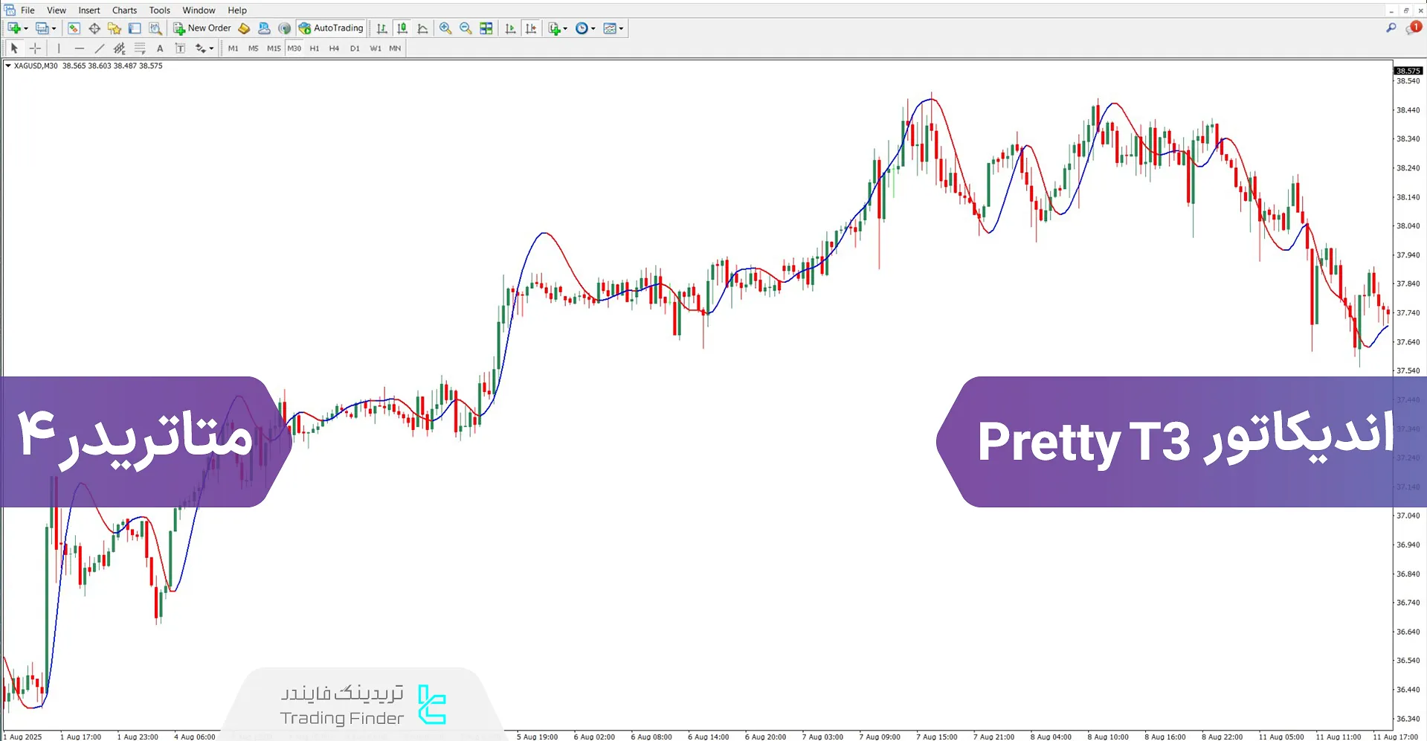This screenshot has height=741, width=1427.
Task: Click the 38.575 current price label
Action: 1408,71
